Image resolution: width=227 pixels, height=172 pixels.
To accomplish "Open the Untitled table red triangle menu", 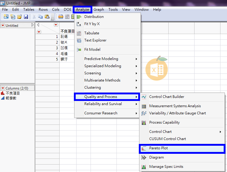I will [3, 26].
